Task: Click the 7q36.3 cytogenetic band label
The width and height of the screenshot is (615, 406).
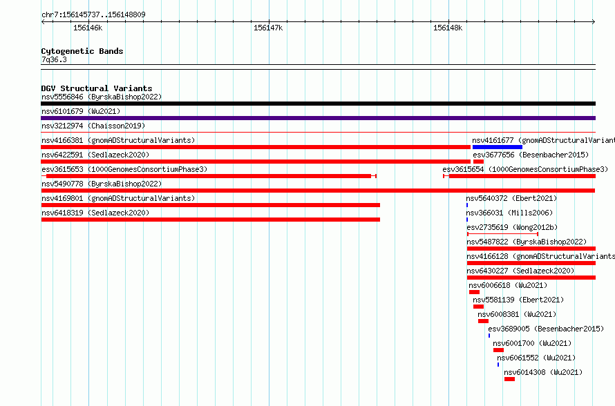Action: 54,59
